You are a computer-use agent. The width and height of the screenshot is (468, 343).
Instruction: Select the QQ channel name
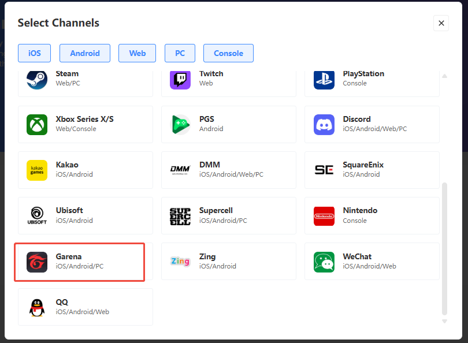[x=62, y=302]
